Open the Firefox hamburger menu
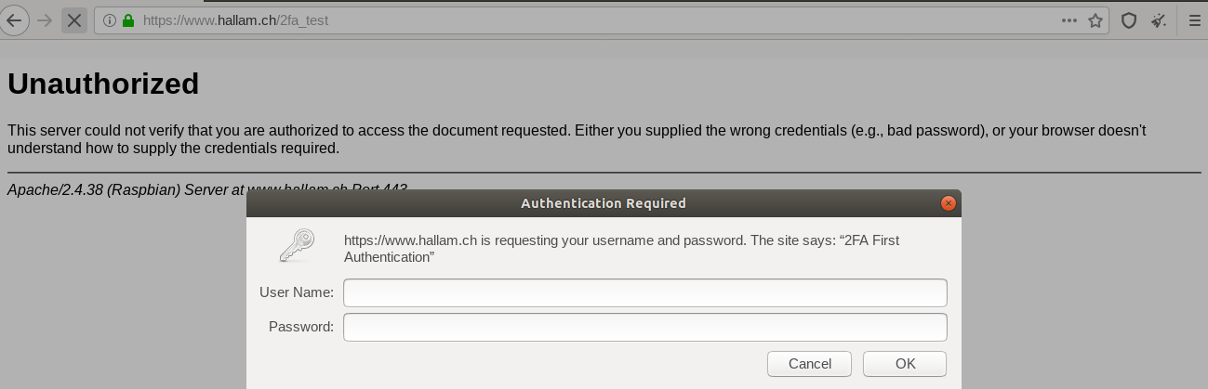 (x=1195, y=20)
